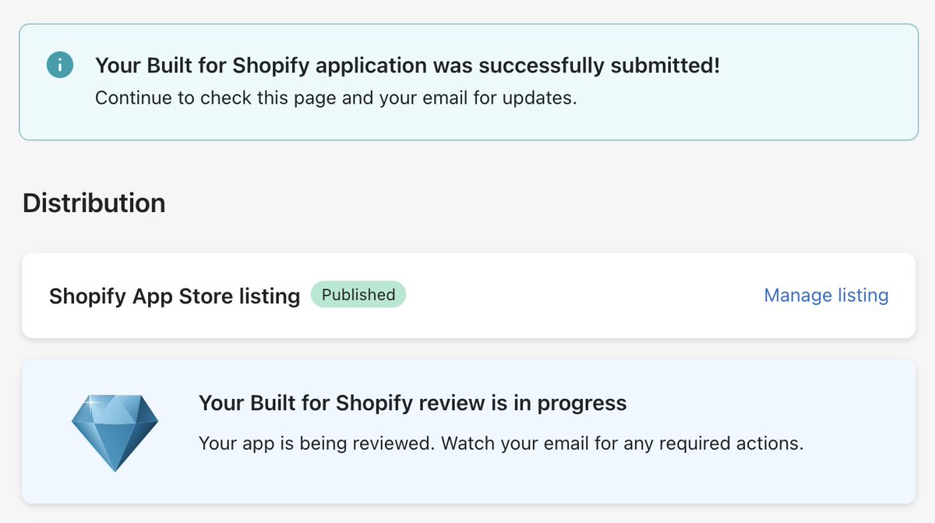
Task: Open the Manage listing link
Action: 826,295
